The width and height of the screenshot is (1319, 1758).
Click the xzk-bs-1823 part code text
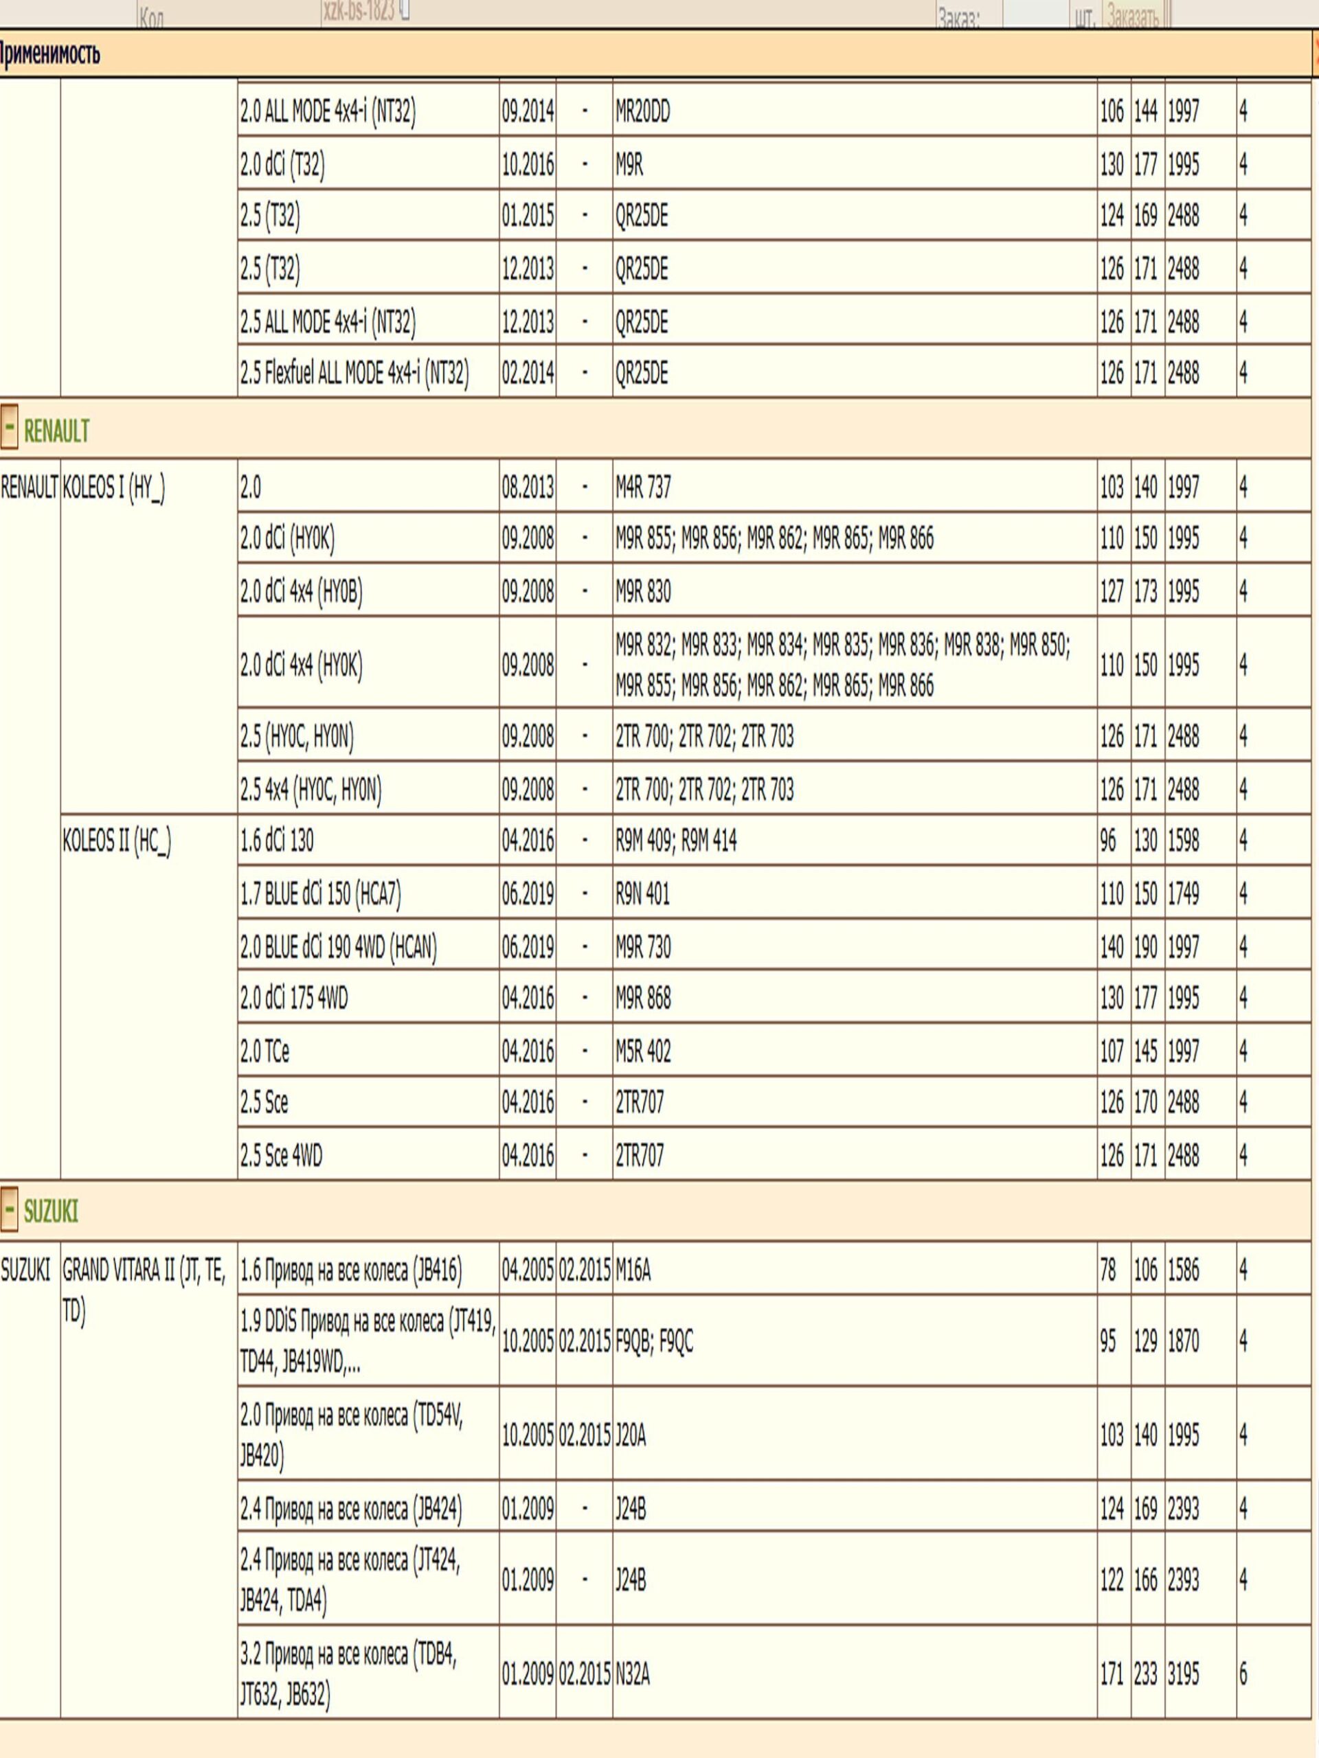coord(358,11)
